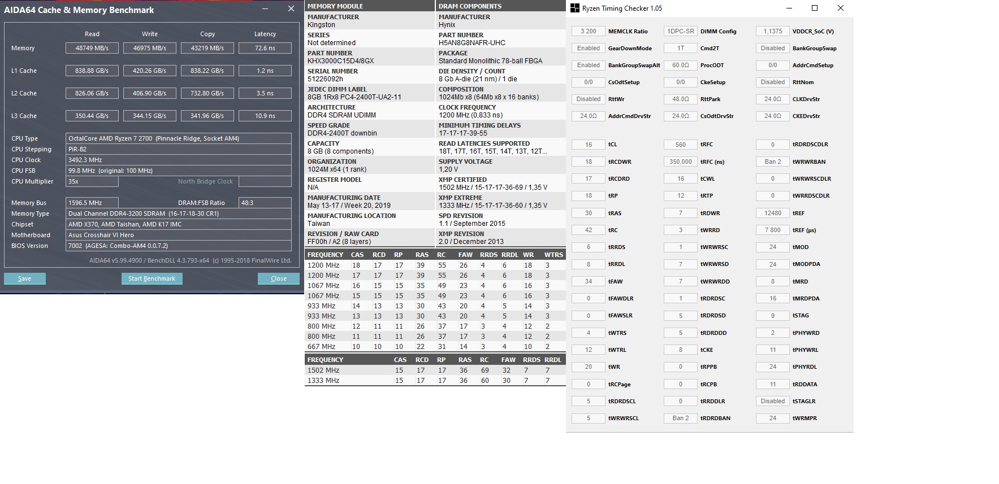The height and width of the screenshot is (484, 999).
Task: Click the CPU Clock 3492.3 MHz field
Action: [179, 160]
